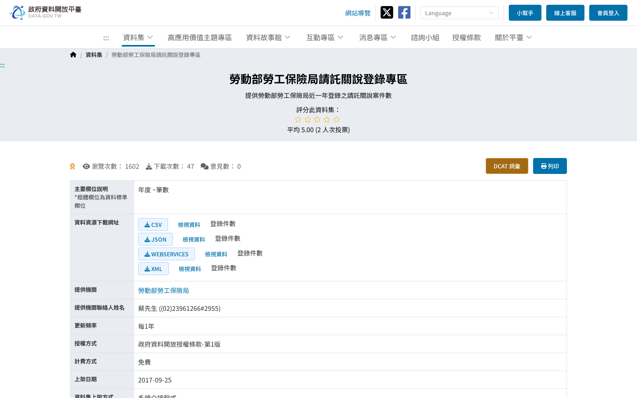Click the 資料資源下載網址 row header
This screenshot has height=398, width=637.
[102, 248]
